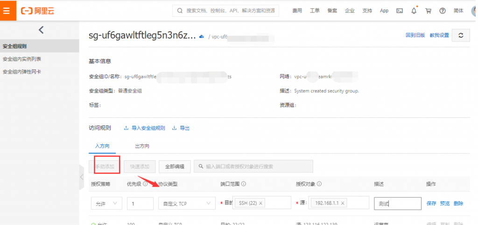Click the 保存 link to save rule
The width and height of the screenshot is (478, 225).
[431, 203]
